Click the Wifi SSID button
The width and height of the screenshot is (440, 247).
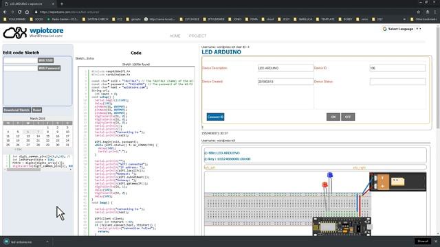click(x=46, y=60)
